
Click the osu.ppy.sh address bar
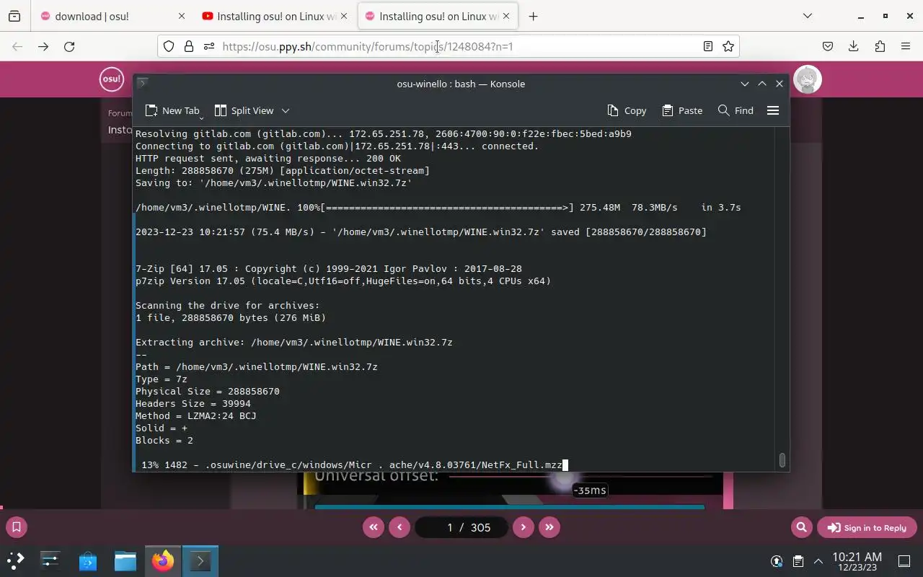449,46
